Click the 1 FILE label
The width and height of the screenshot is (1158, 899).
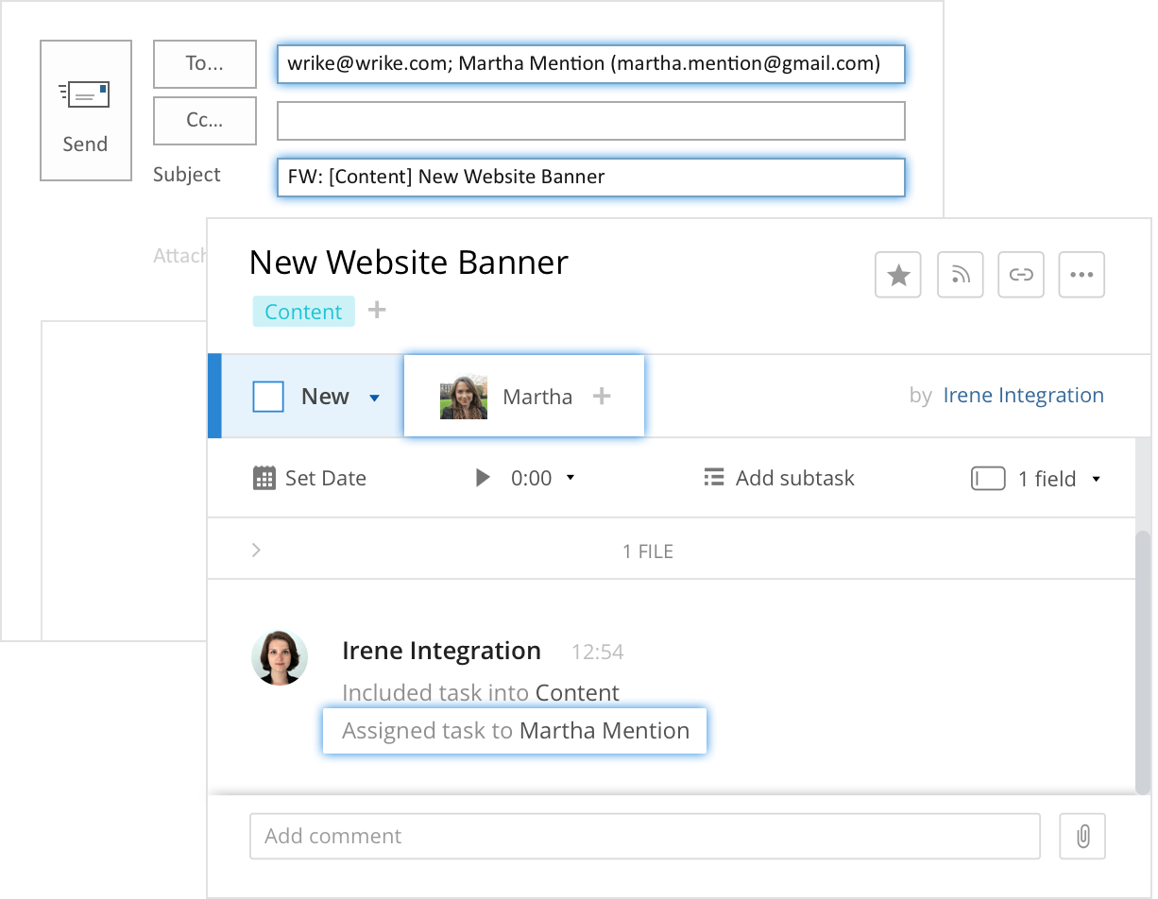[x=648, y=551]
